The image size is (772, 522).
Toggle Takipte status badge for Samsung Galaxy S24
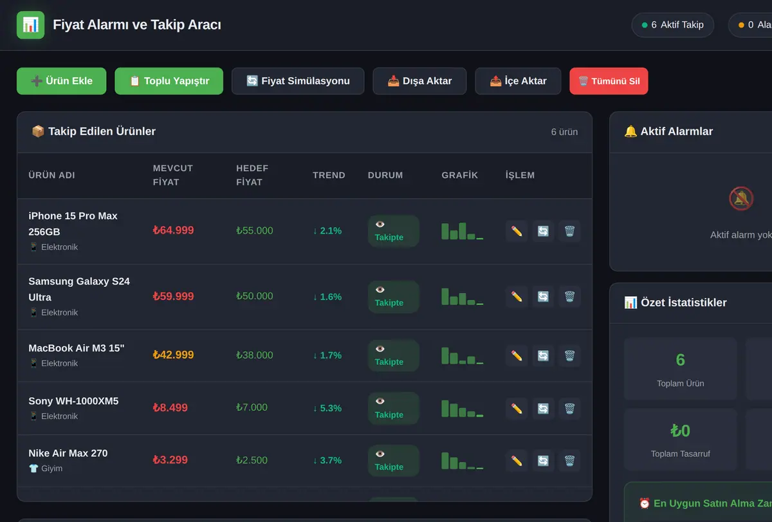click(x=394, y=297)
